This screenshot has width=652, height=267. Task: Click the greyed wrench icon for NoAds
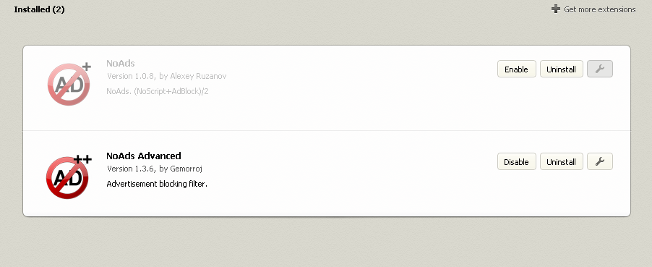[x=600, y=69]
